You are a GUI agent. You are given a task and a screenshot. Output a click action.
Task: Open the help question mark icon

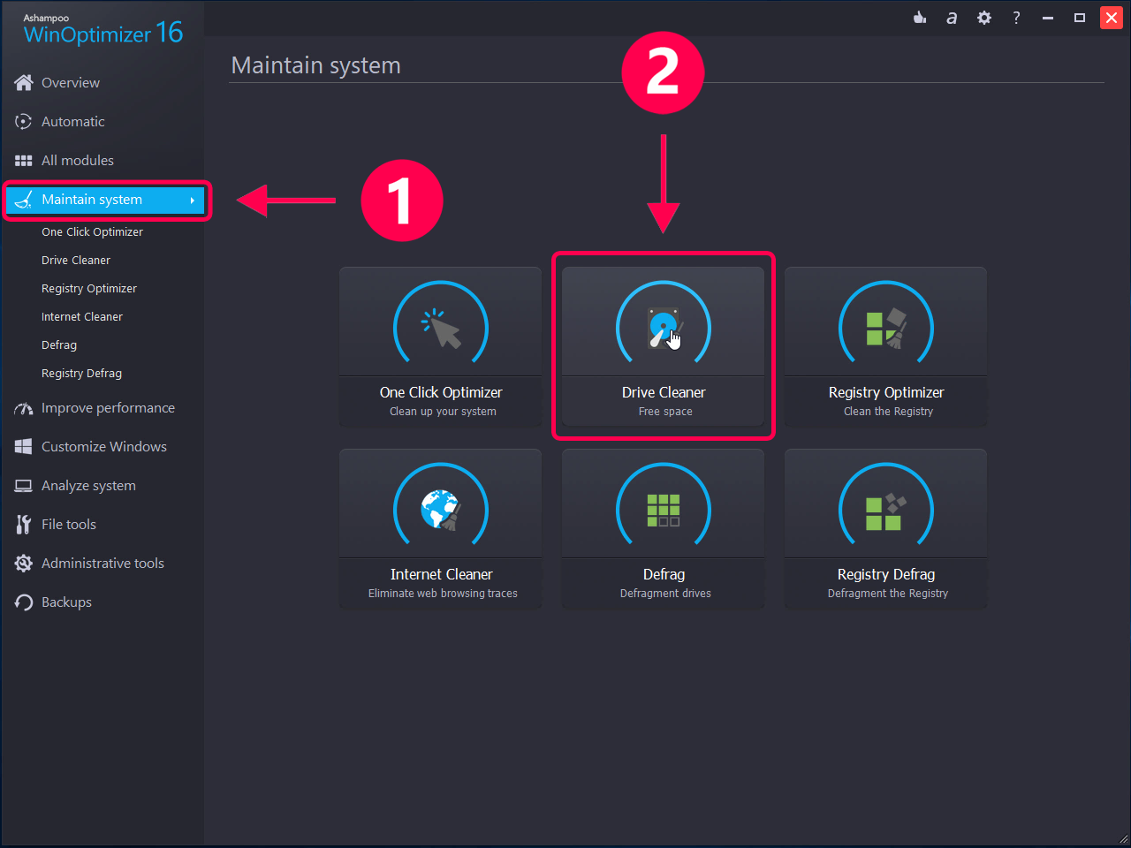1016,18
